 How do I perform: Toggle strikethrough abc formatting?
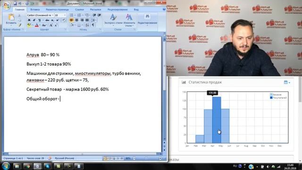pos(47,20)
